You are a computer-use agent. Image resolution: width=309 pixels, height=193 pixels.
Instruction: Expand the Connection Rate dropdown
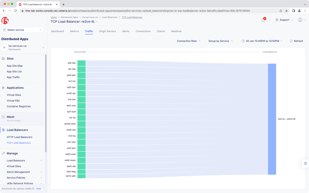(189, 41)
